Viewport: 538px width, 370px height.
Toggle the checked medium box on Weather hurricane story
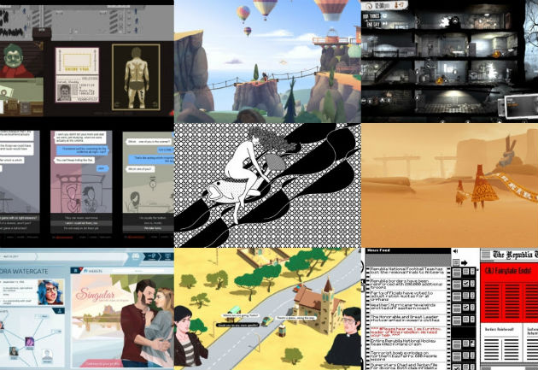click(x=466, y=307)
